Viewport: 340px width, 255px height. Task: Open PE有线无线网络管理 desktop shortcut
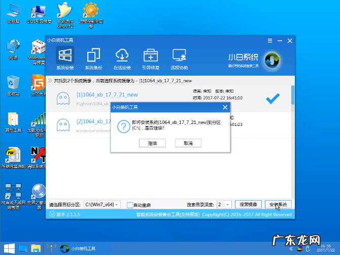(x=13, y=197)
